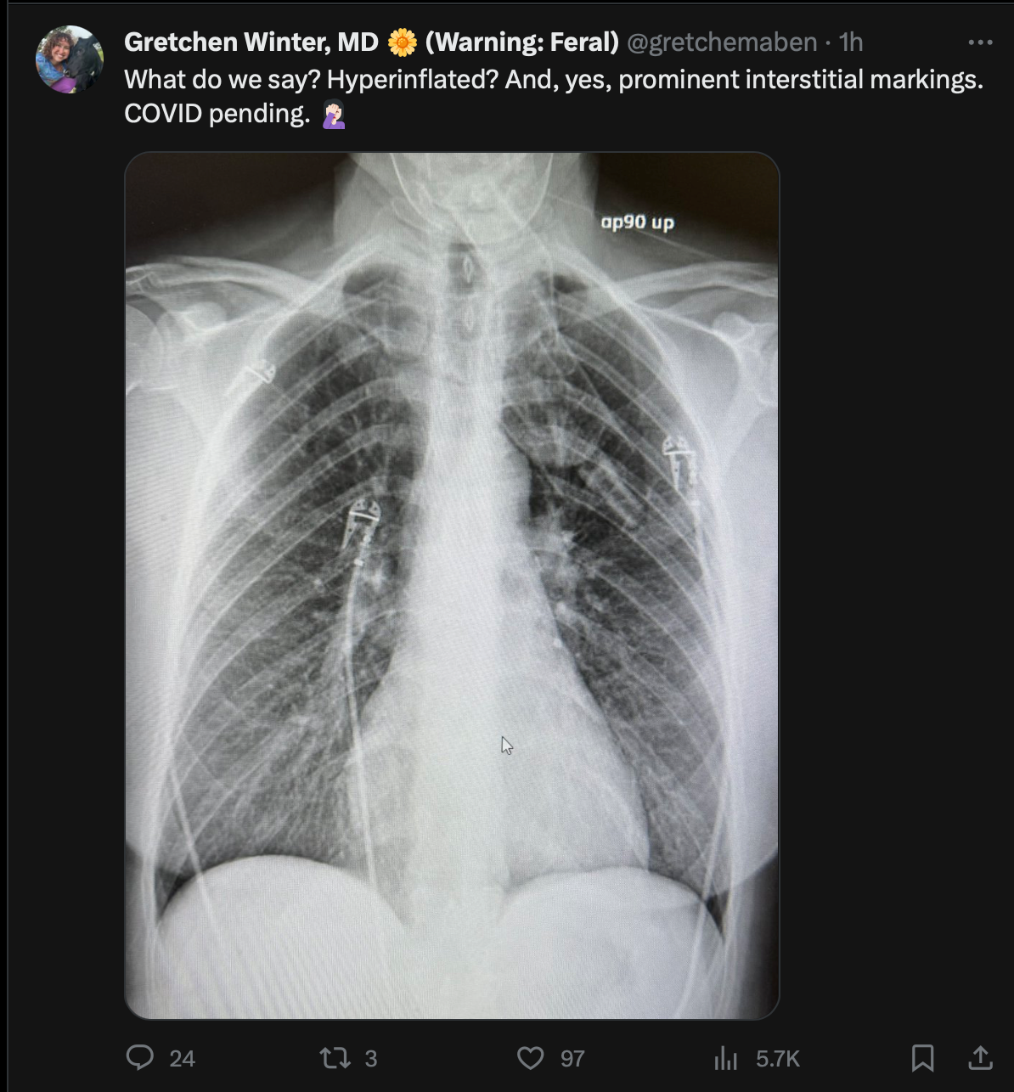Click the facepalm emoji after COVID pending
Screen dimensions: 1014x1092
(334, 114)
